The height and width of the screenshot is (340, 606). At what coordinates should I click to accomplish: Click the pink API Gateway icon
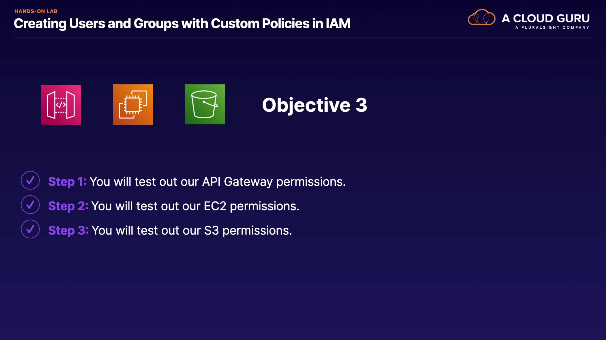point(61,105)
